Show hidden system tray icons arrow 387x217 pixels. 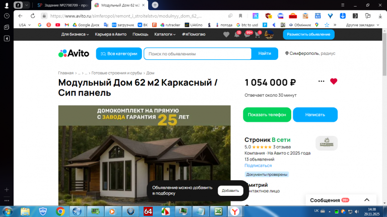click(x=330, y=211)
